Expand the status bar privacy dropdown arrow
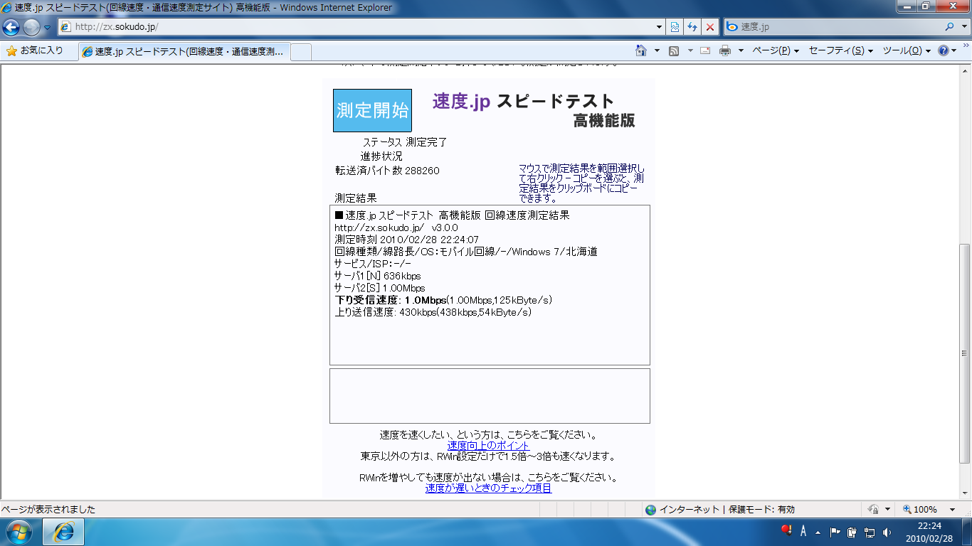 [887, 510]
